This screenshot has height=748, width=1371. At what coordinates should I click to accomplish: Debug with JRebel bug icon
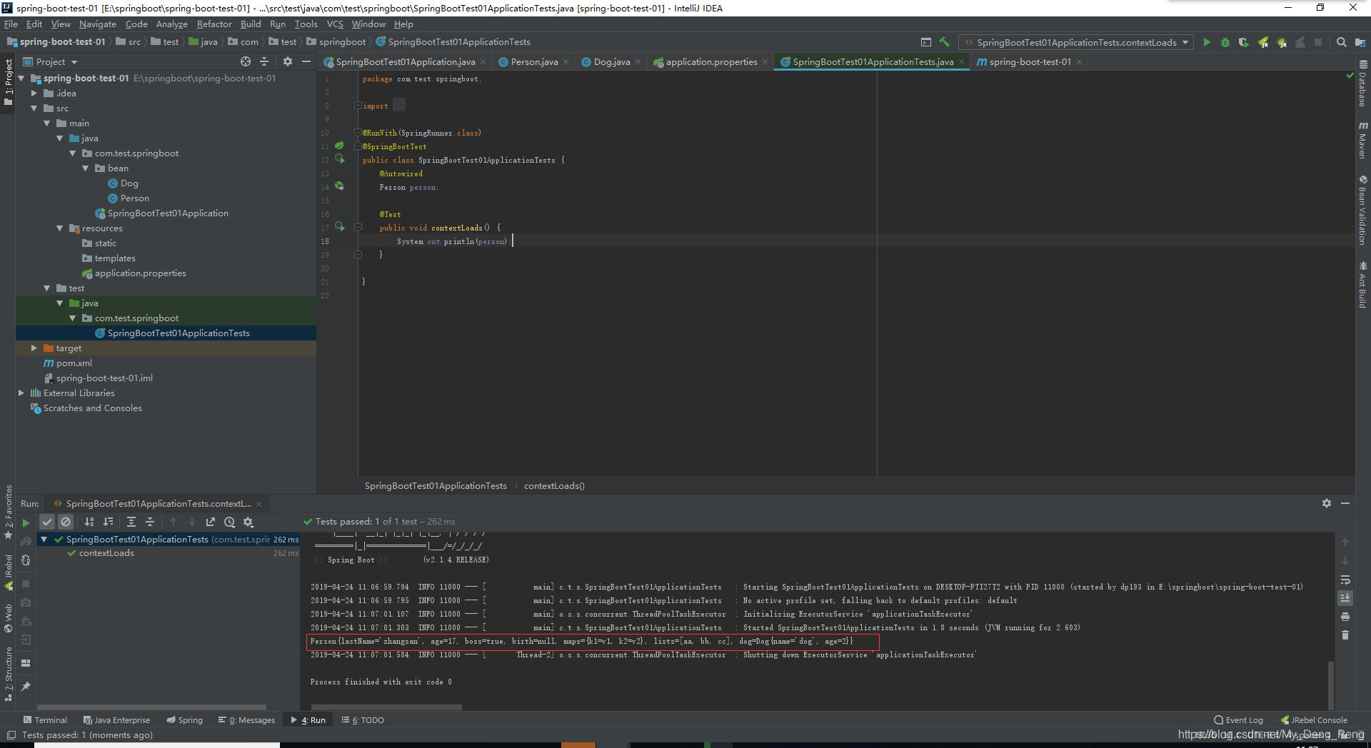pos(1282,42)
